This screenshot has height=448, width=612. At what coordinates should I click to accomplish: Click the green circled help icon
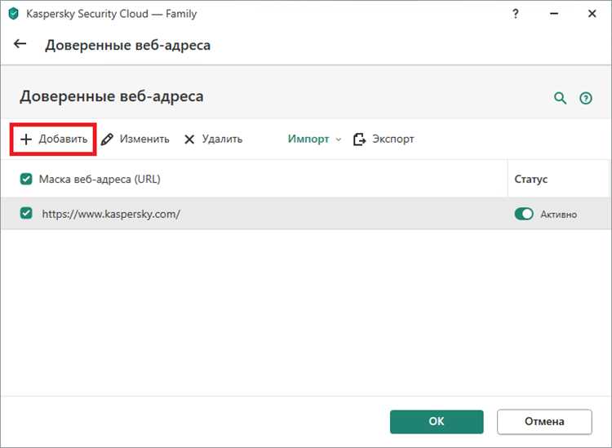pos(585,98)
